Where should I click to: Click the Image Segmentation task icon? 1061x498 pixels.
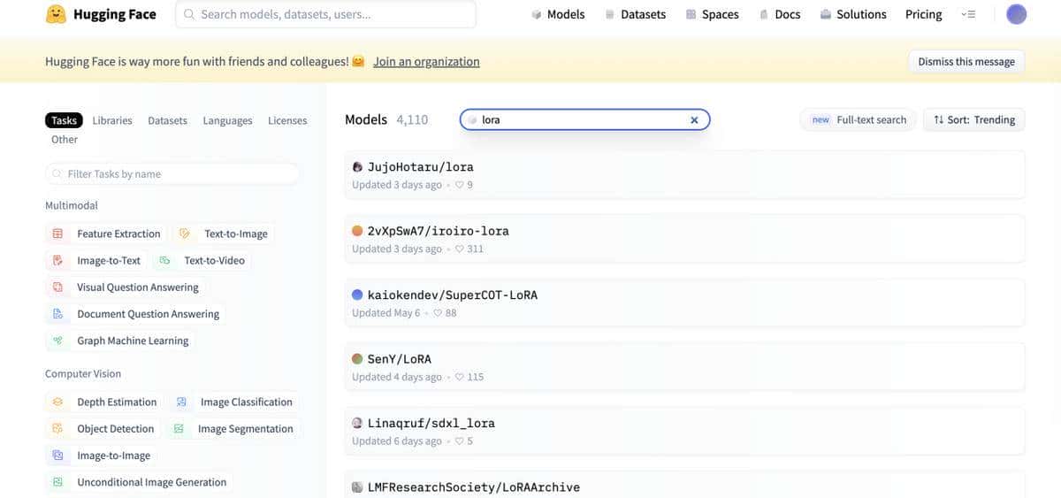[x=179, y=429]
